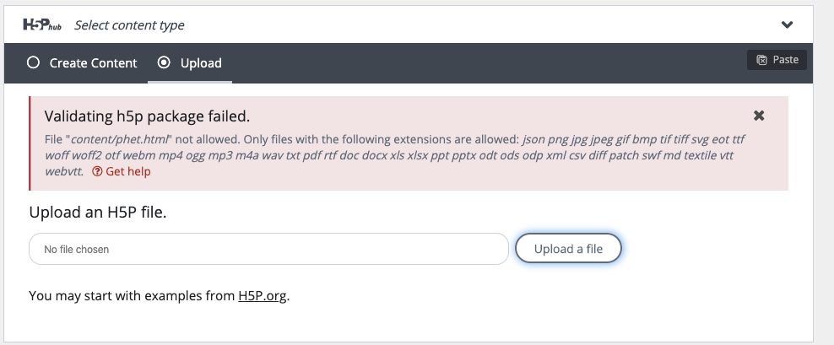Viewport: 834px width, 345px height.
Task: Click the clipboard icon in Paste button
Action: (761, 60)
